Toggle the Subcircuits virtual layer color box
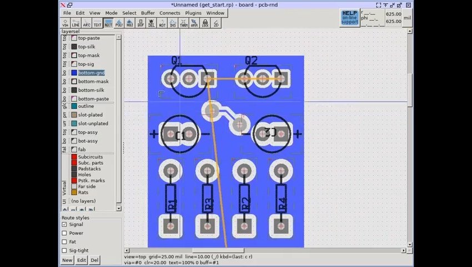The width and height of the screenshot is (472, 267). (x=74, y=157)
